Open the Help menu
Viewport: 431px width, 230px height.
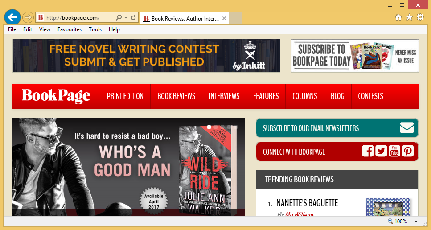[x=114, y=29]
